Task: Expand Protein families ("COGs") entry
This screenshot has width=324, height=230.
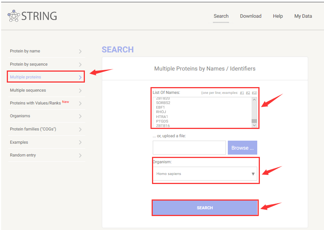Action: [33, 129]
